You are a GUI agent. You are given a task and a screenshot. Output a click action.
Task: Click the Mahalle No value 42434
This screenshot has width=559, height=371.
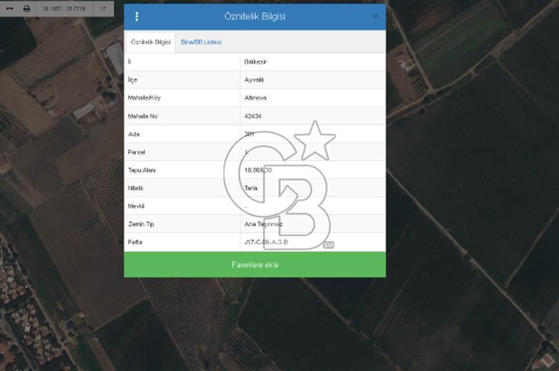point(253,116)
